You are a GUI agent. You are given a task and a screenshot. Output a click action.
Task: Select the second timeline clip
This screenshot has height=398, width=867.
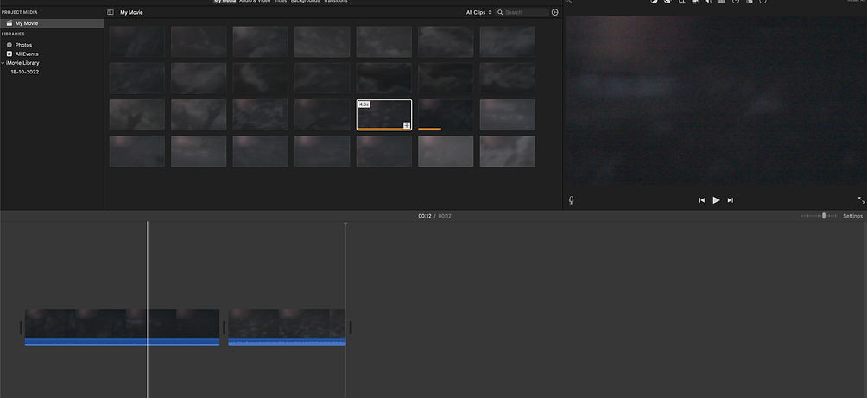coord(287,324)
